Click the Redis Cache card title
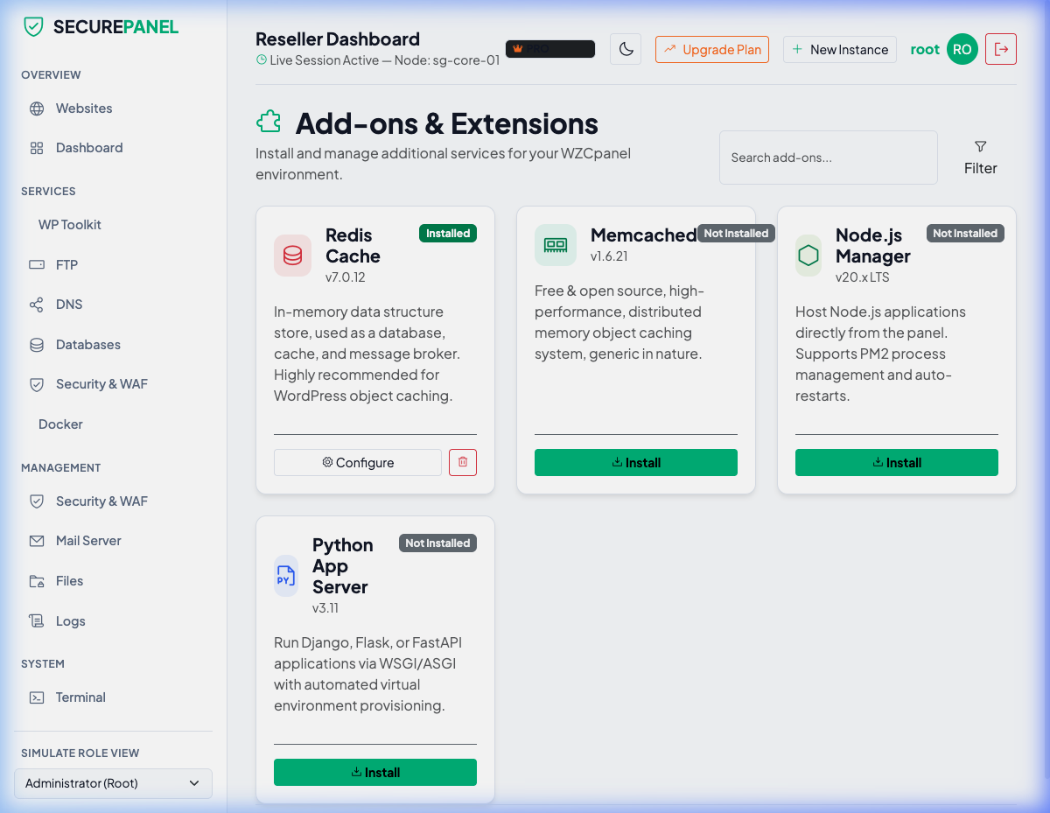This screenshot has height=813, width=1050. [353, 246]
